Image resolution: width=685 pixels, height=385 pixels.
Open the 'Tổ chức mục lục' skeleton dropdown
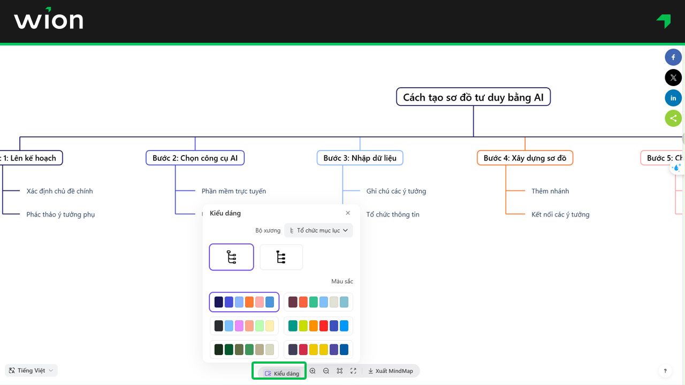point(318,230)
